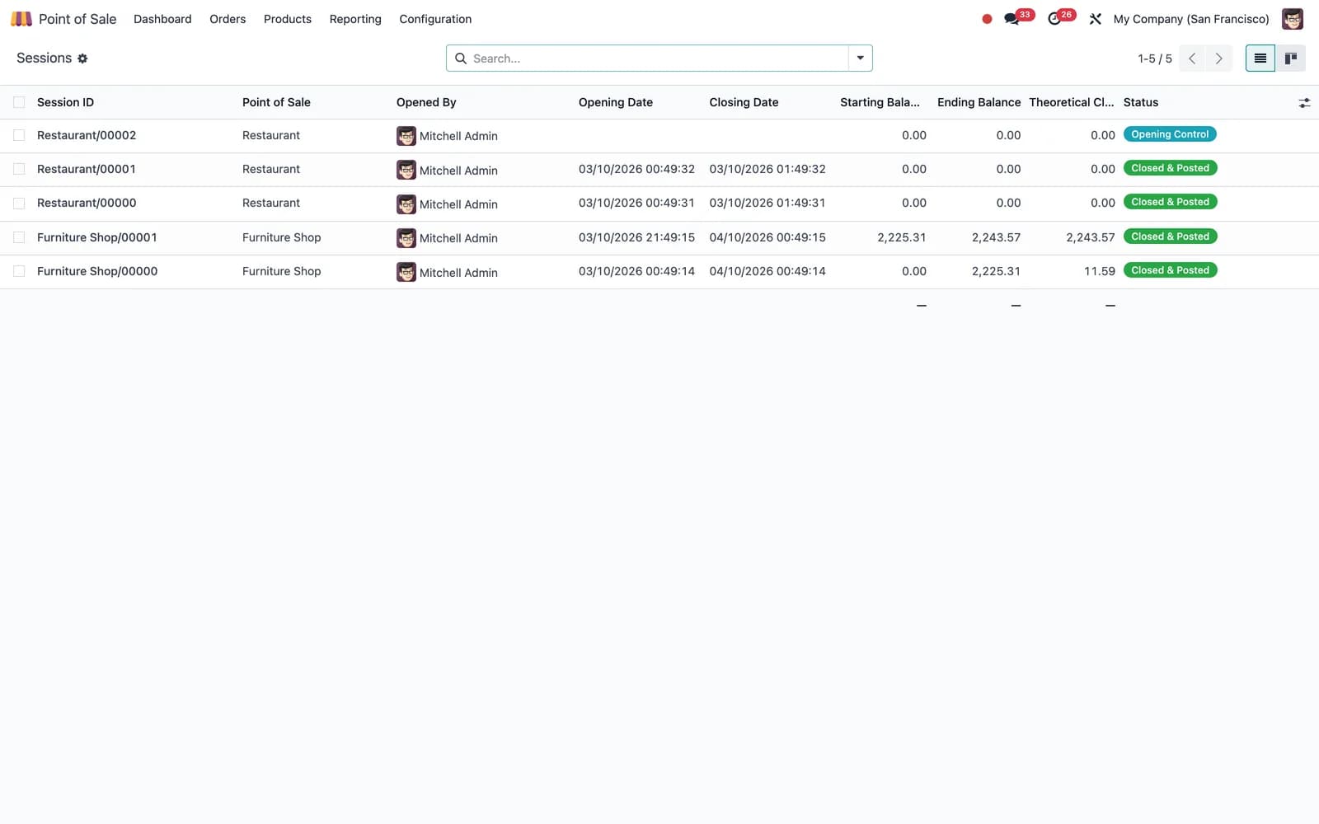Open the Configuration menu

435,19
